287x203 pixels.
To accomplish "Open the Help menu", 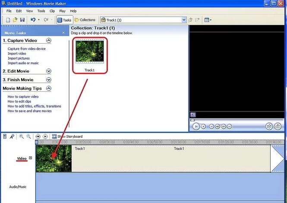I will click(73, 11).
